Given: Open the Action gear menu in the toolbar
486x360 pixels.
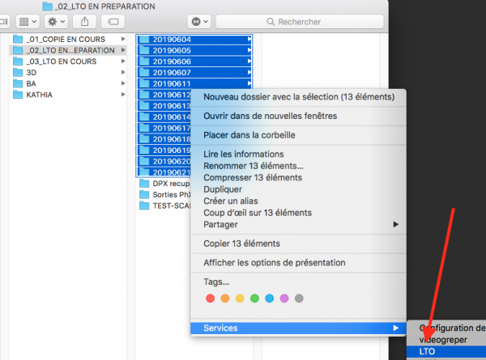Looking at the screenshot, I should pos(57,22).
